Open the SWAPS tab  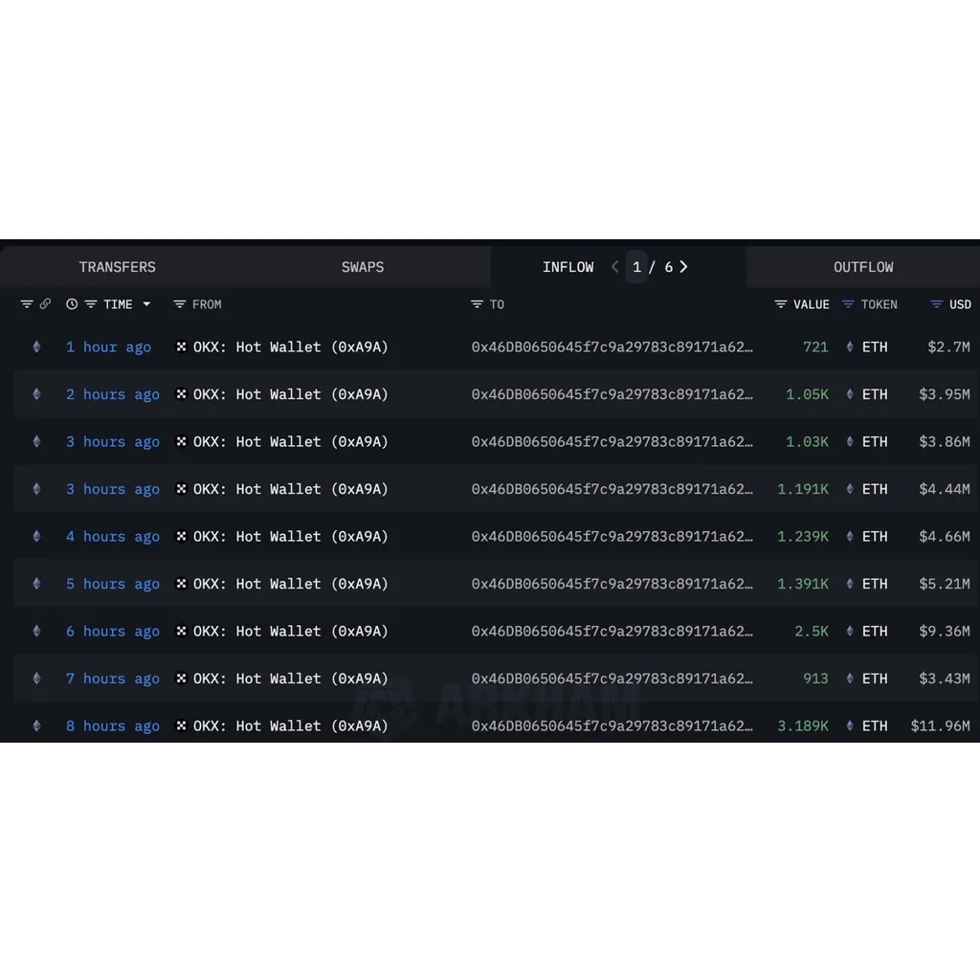point(363,267)
